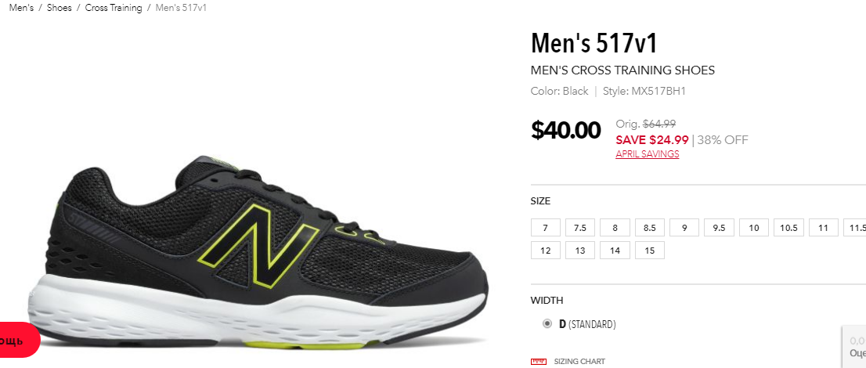
Task: Select size 12 in second row
Action: (546, 251)
